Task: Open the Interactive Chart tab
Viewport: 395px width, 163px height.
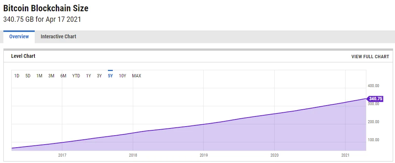Action: coord(58,36)
